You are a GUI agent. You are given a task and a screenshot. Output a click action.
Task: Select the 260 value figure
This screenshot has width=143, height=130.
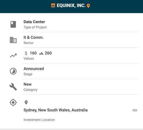(x=48, y=53)
